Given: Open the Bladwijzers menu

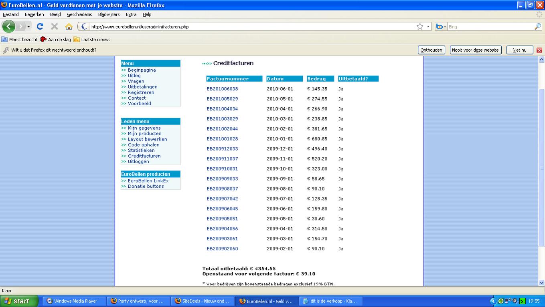Looking at the screenshot, I should [x=109, y=14].
